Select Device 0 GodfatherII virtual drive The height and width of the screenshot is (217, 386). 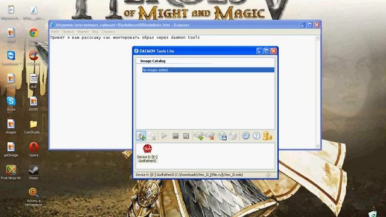[147, 154]
